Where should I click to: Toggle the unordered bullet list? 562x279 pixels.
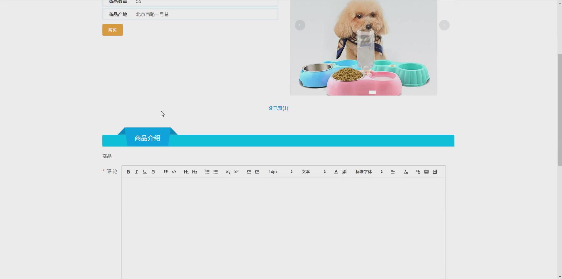[x=216, y=172]
